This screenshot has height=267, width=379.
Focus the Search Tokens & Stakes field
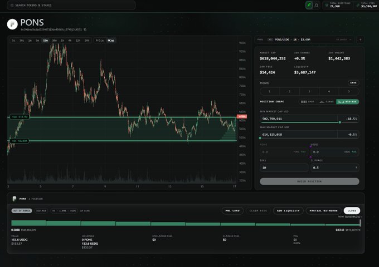click(x=71, y=5)
